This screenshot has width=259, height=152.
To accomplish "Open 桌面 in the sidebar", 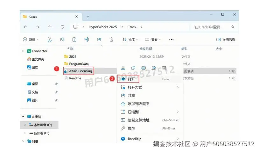I will click(x=32, y=84).
